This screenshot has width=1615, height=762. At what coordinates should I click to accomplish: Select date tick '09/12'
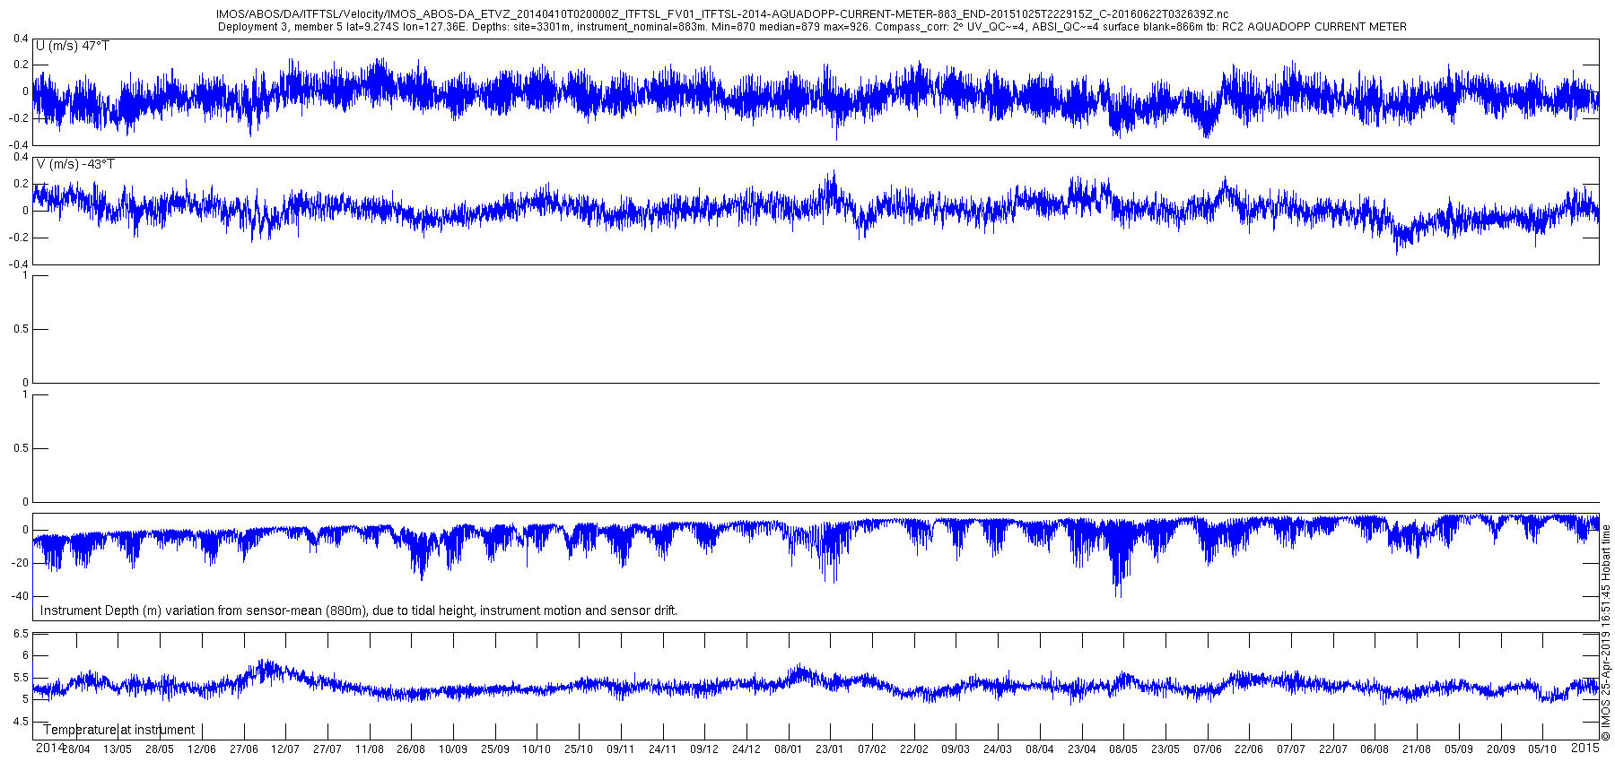(704, 749)
